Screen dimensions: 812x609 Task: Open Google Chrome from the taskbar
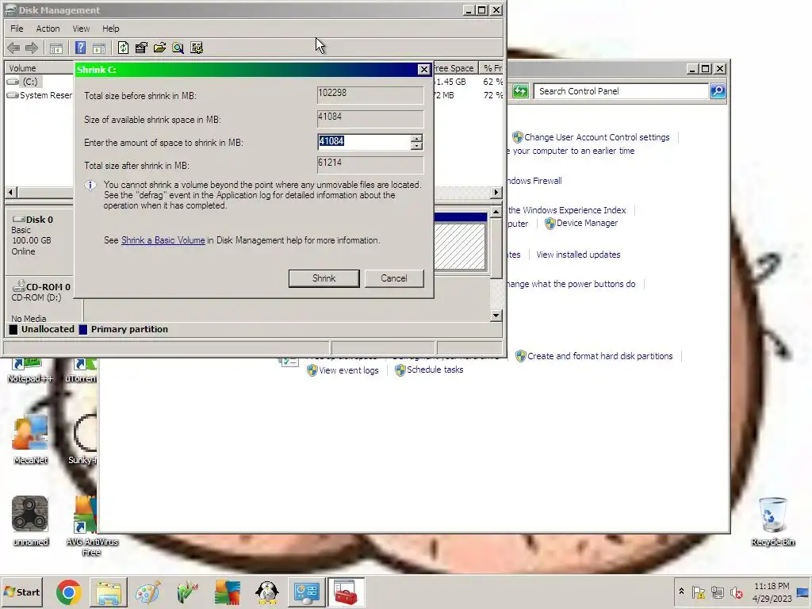69,592
